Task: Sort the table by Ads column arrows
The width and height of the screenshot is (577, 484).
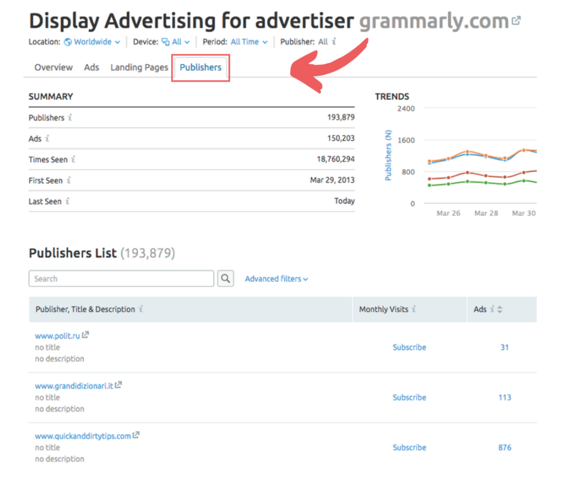Action: pyautogui.click(x=500, y=309)
